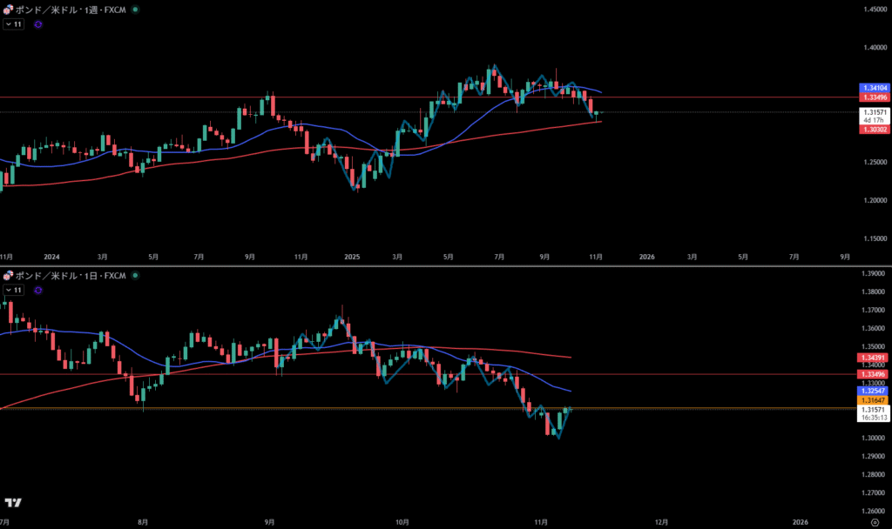Click the red 1.34391 label on daily chart
The width and height of the screenshot is (892, 529).
point(874,358)
